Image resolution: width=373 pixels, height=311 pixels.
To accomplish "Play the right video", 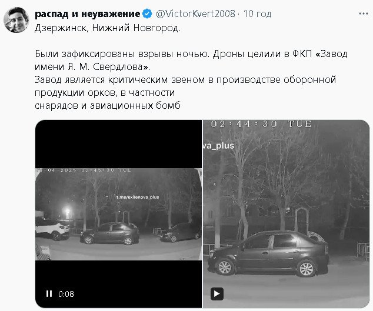I will tap(217, 294).
